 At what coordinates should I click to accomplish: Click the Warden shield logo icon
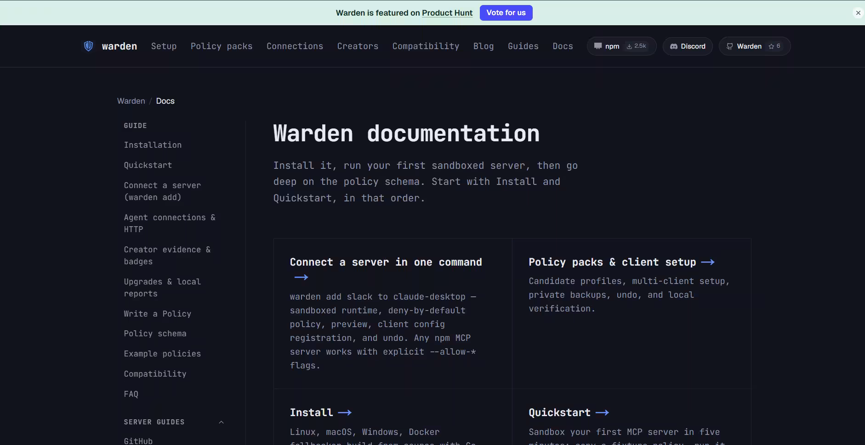88,46
